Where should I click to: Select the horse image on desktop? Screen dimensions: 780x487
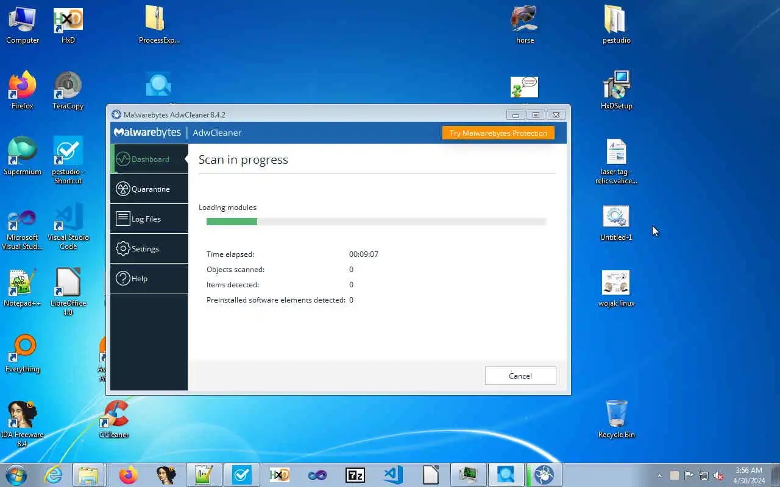525,25
